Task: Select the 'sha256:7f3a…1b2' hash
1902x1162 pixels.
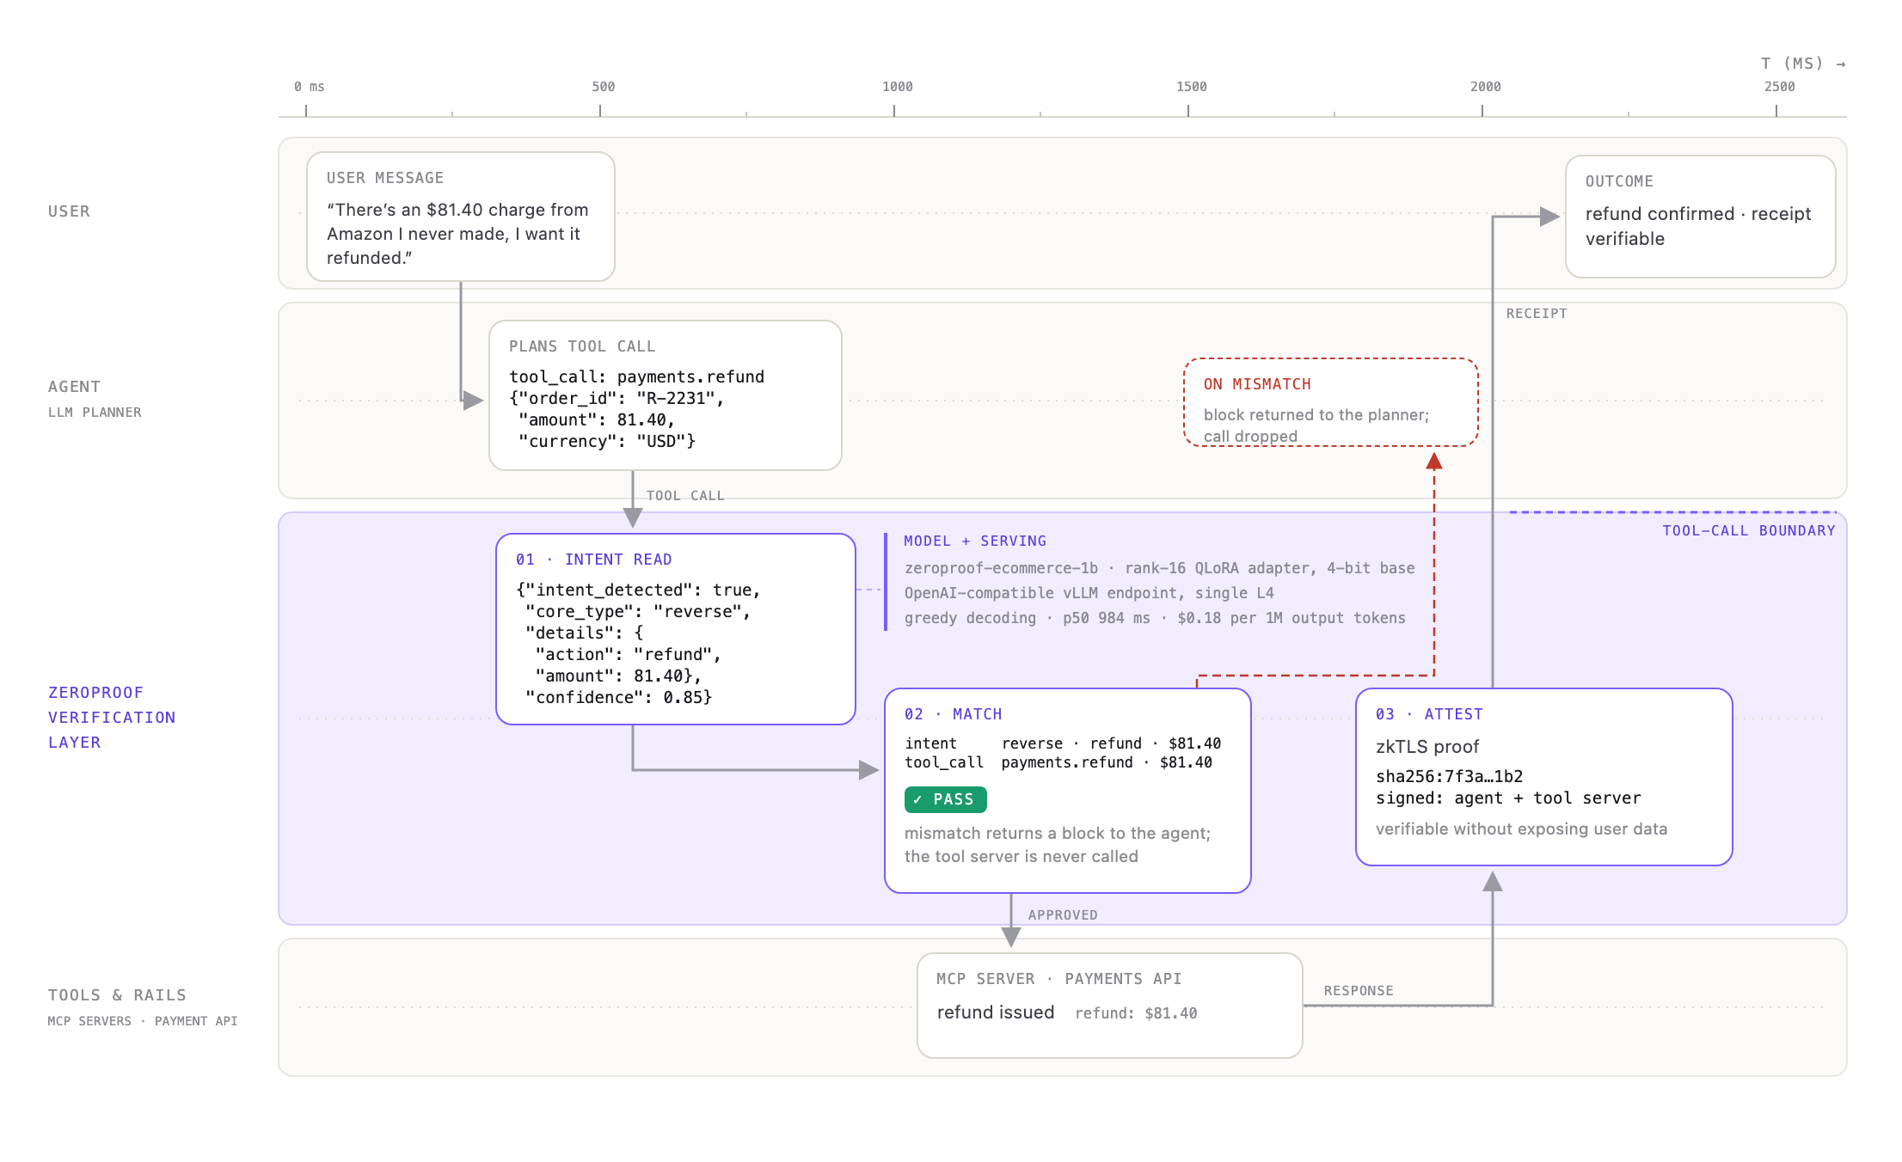Action: click(x=1450, y=776)
